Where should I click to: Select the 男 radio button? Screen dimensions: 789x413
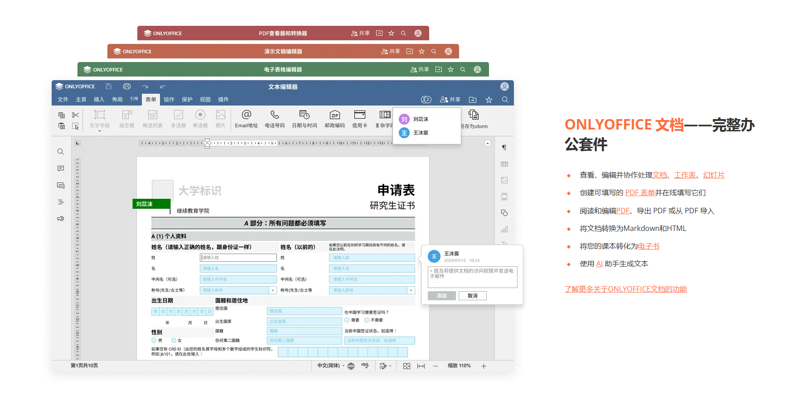click(x=154, y=340)
